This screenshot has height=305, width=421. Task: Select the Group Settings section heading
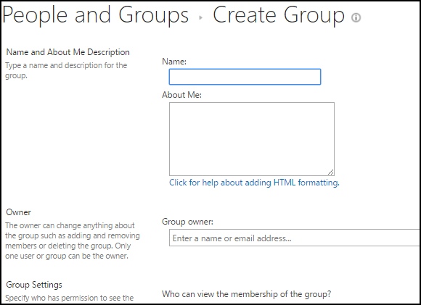[x=34, y=285]
